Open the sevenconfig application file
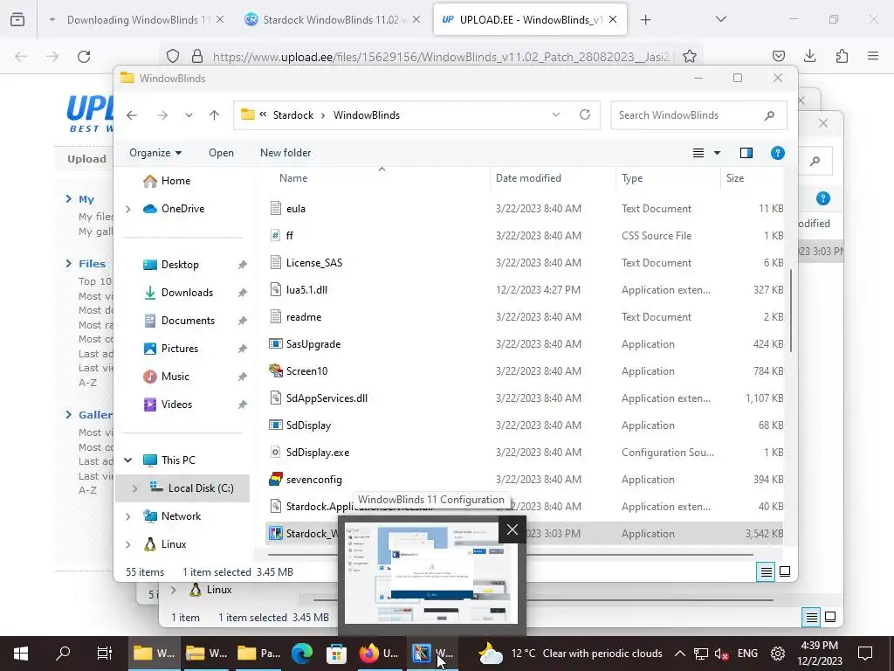Screen dimensions: 894x671 click(x=313, y=480)
